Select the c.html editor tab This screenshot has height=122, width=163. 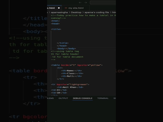click(x=55, y=8)
